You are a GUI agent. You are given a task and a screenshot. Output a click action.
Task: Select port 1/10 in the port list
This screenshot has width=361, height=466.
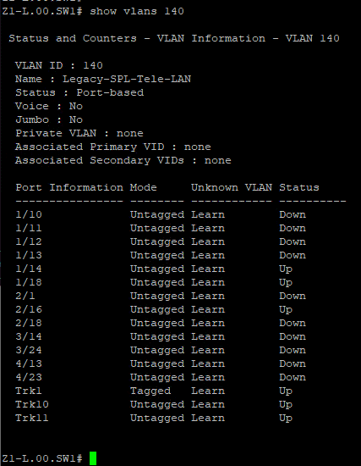pyautogui.click(x=29, y=214)
